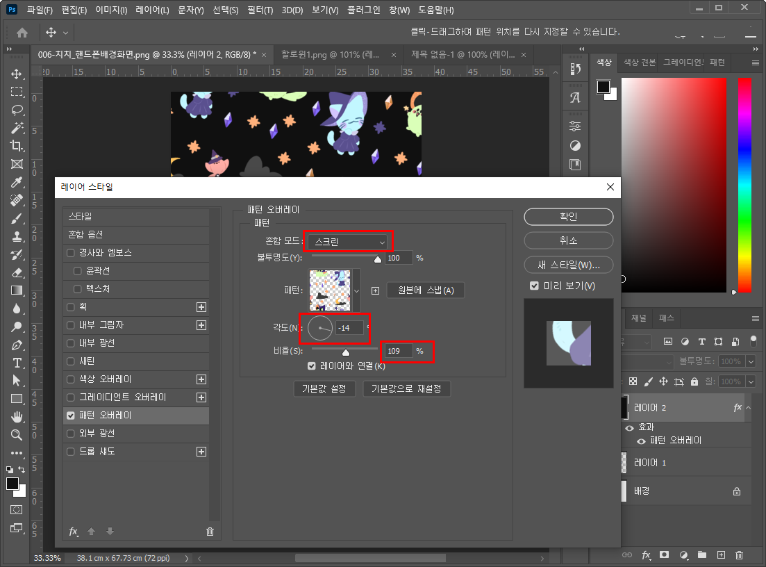This screenshot has width=766, height=567.
Task: Select the Clone Stamp tool
Action: (17, 236)
